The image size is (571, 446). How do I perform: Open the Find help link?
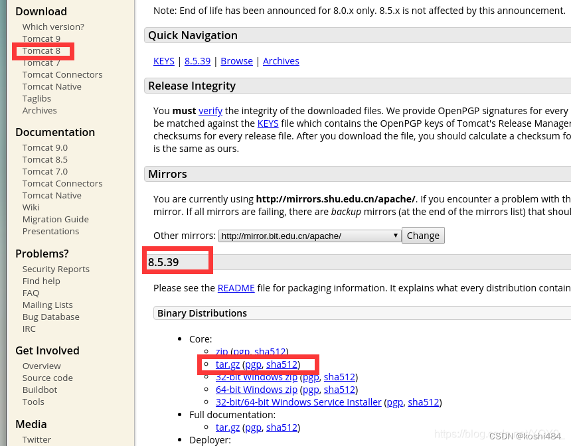(41, 281)
